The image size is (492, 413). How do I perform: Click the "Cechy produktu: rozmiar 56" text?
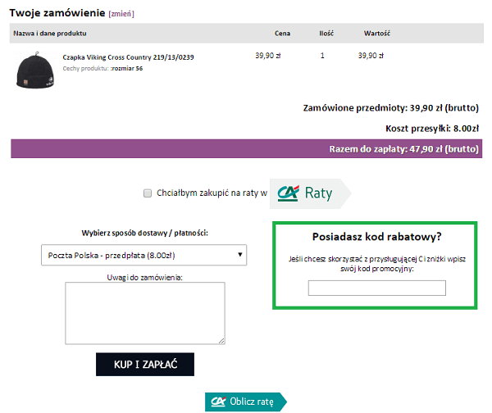coord(102,69)
